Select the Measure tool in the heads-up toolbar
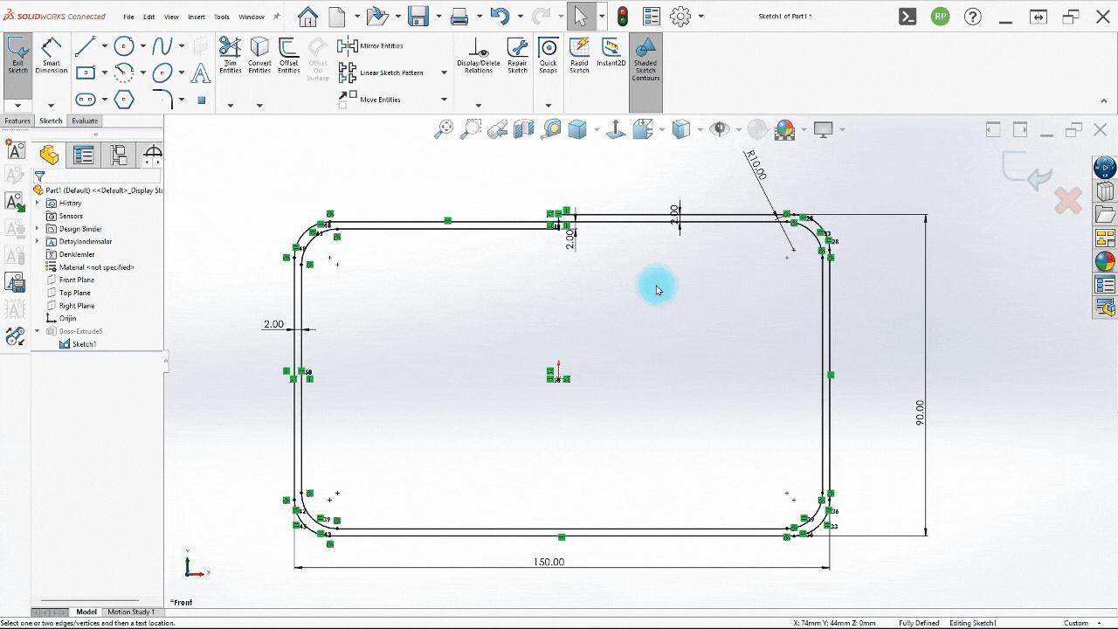 (x=550, y=129)
